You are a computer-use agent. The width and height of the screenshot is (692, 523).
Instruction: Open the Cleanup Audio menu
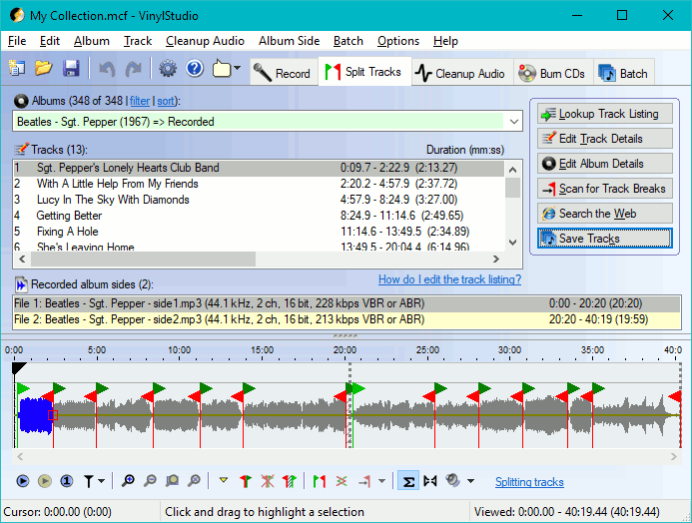[x=205, y=41]
